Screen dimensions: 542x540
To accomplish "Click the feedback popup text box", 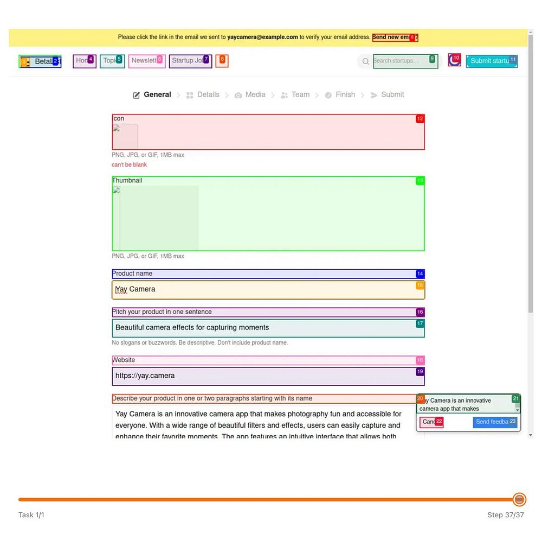I will [468, 404].
